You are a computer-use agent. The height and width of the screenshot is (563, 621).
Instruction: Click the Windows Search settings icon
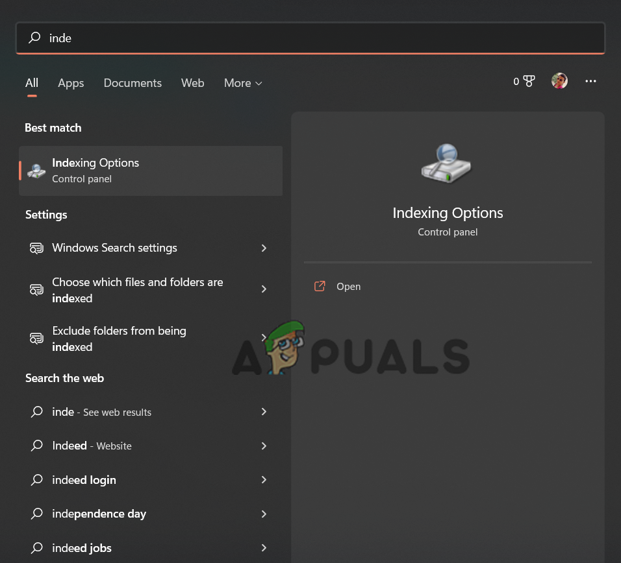36,248
